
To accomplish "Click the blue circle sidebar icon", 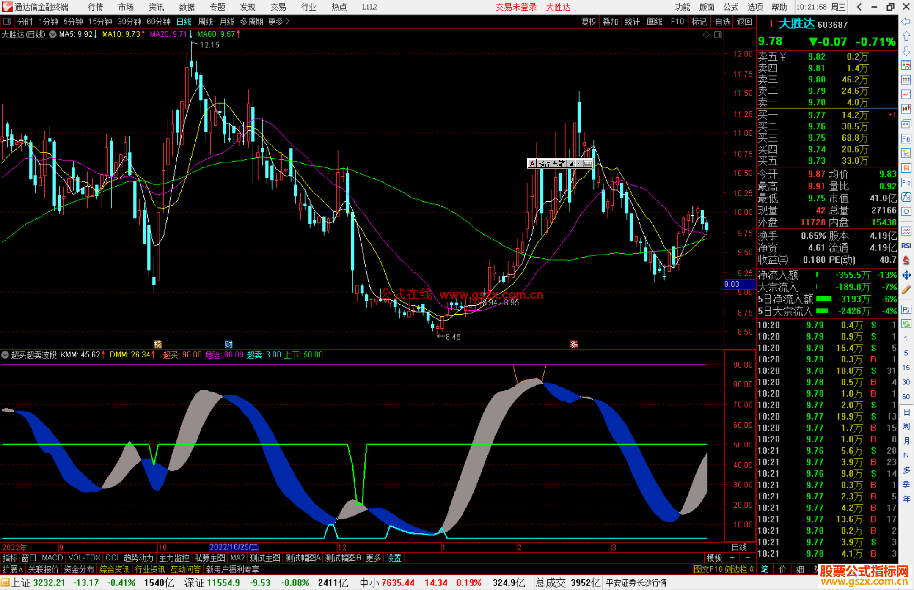I will click(x=906, y=211).
